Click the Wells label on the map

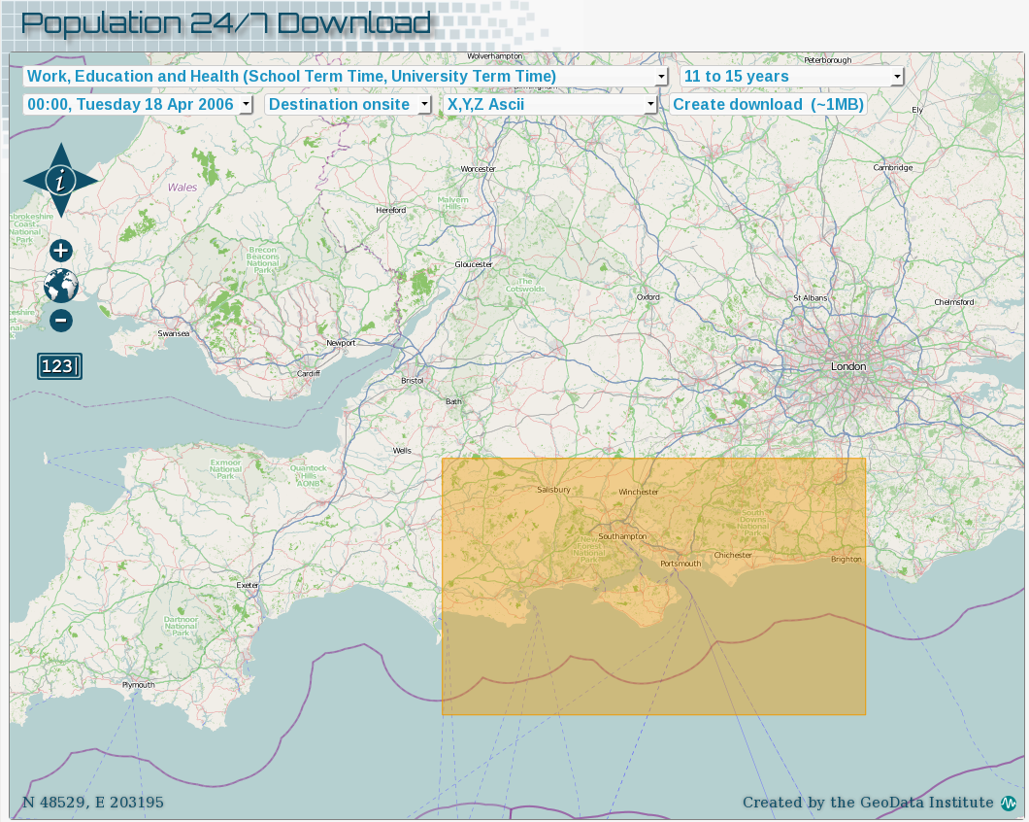(402, 451)
